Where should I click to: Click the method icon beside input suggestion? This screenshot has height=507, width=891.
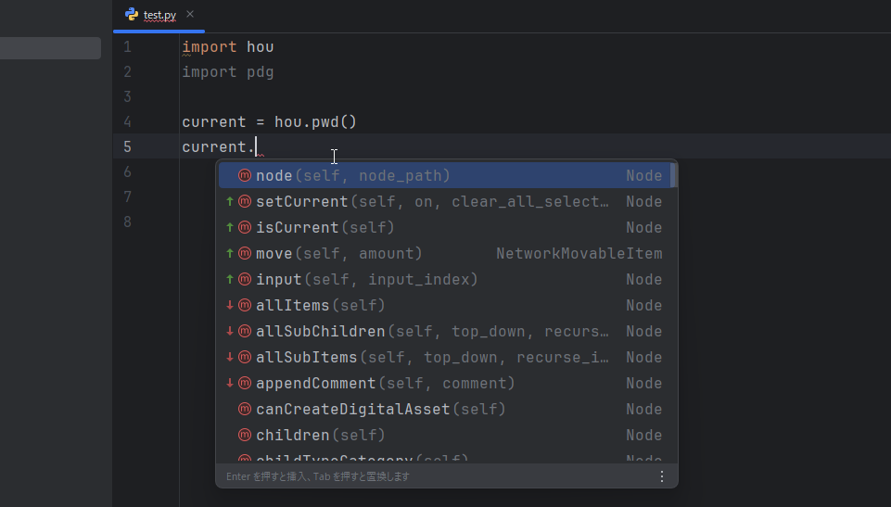coord(245,280)
